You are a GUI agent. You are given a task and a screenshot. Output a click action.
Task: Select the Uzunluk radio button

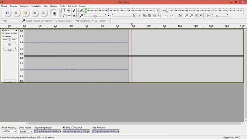73,127
